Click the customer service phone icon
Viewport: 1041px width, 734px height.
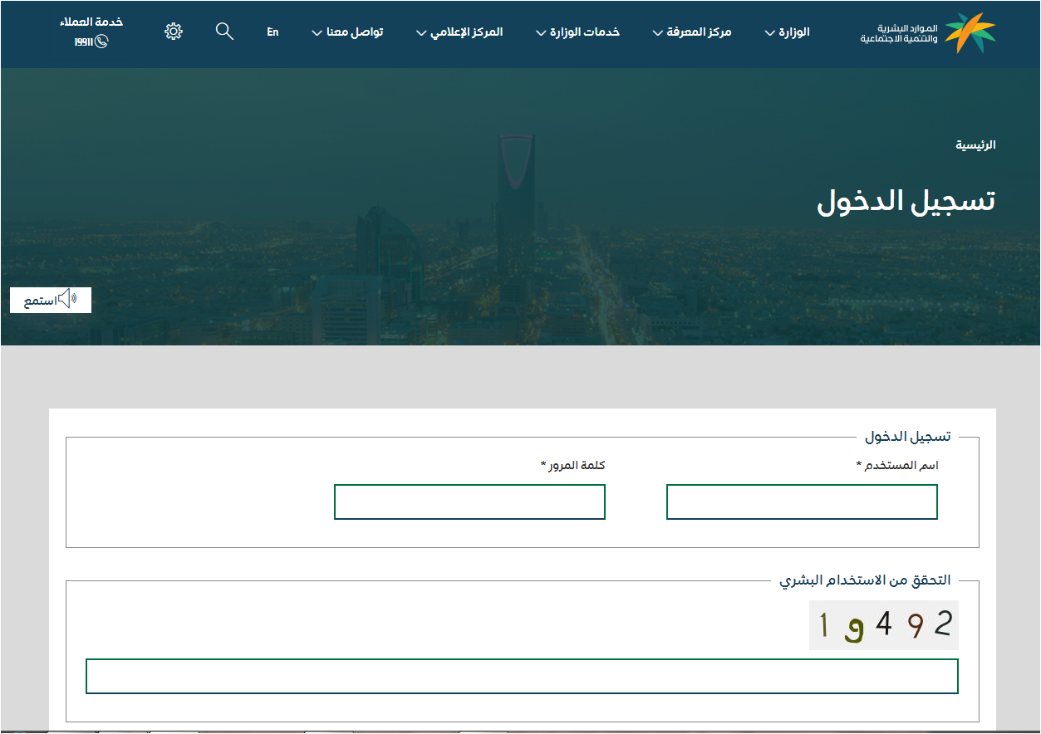pos(102,42)
